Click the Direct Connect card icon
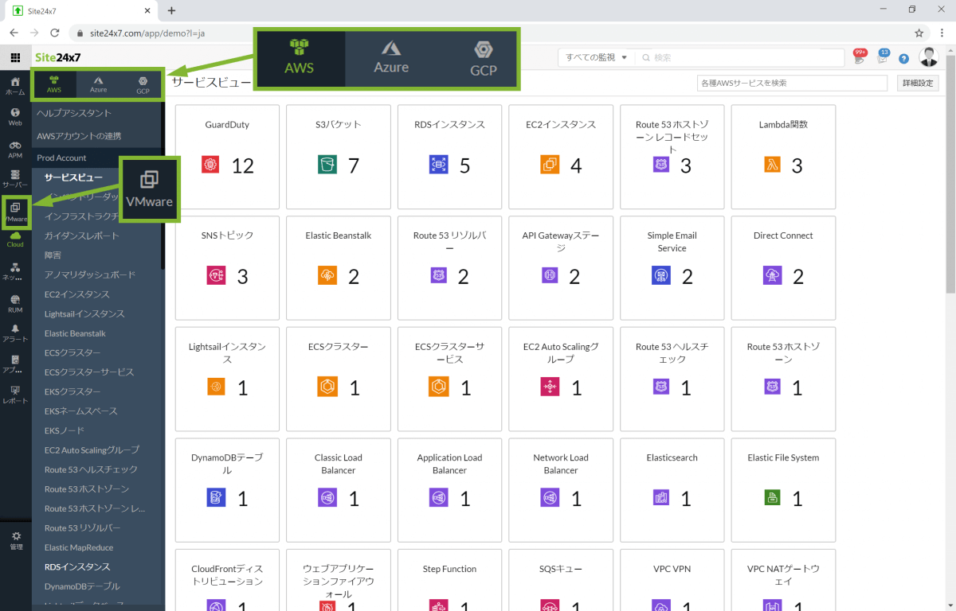956x611 pixels. 771,275
